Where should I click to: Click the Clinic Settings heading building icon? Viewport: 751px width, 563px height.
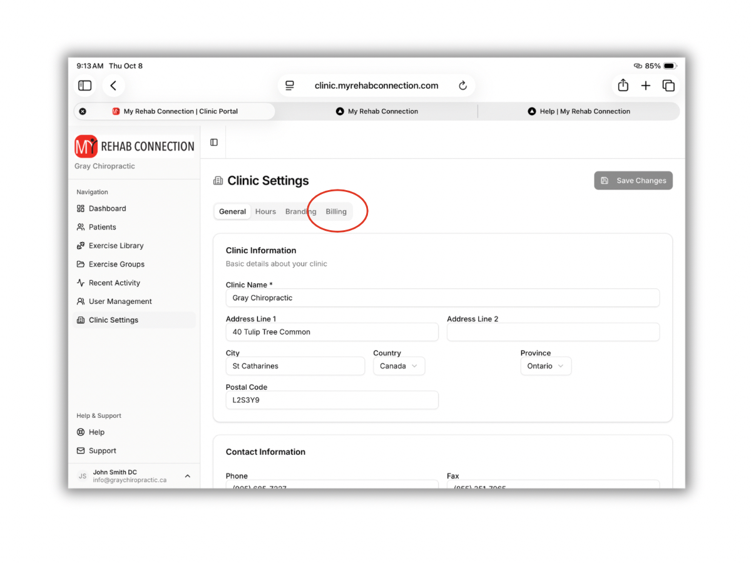click(x=218, y=181)
